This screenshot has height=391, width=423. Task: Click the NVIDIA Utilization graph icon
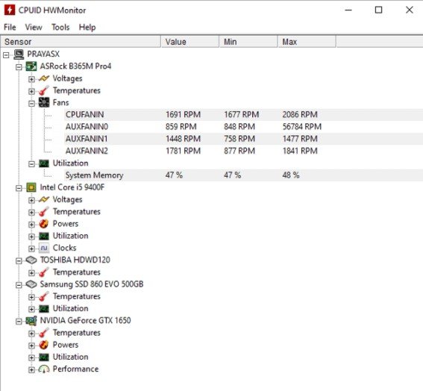(x=44, y=357)
